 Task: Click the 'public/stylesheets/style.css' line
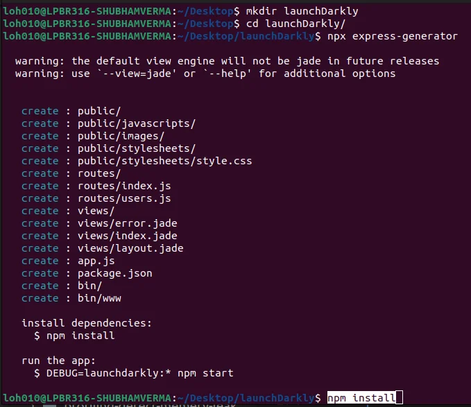[x=137, y=161]
